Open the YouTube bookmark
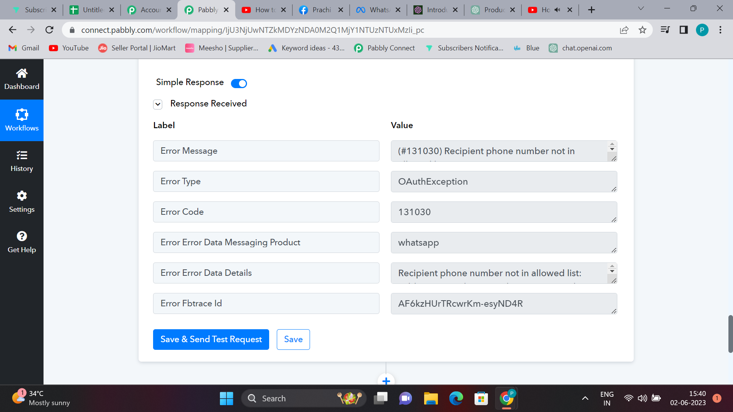The width and height of the screenshot is (733, 412). (x=69, y=48)
